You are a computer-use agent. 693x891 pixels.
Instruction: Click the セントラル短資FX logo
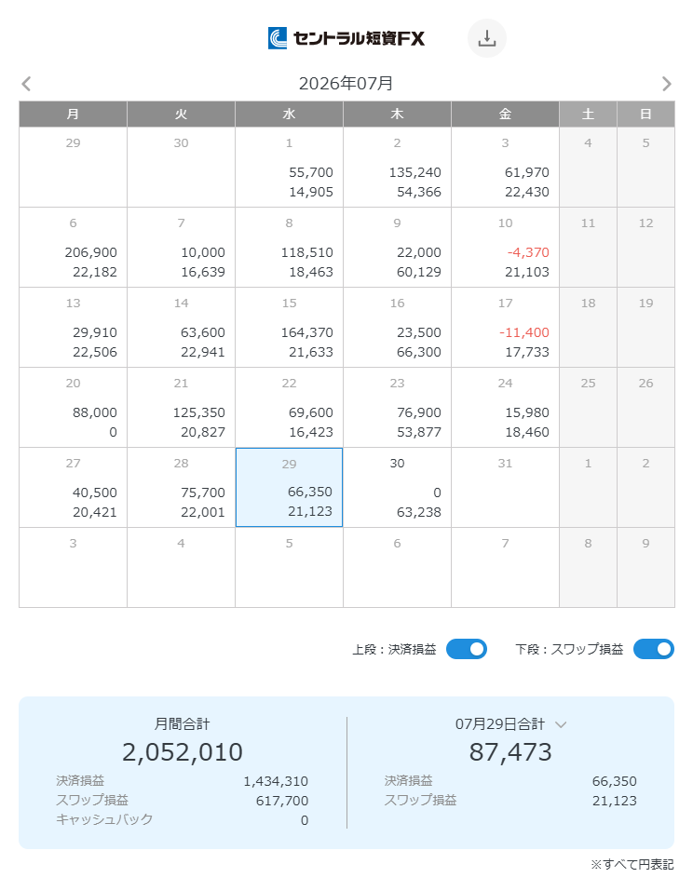(x=346, y=38)
